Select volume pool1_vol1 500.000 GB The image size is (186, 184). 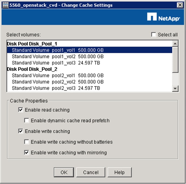click(90, 50)
